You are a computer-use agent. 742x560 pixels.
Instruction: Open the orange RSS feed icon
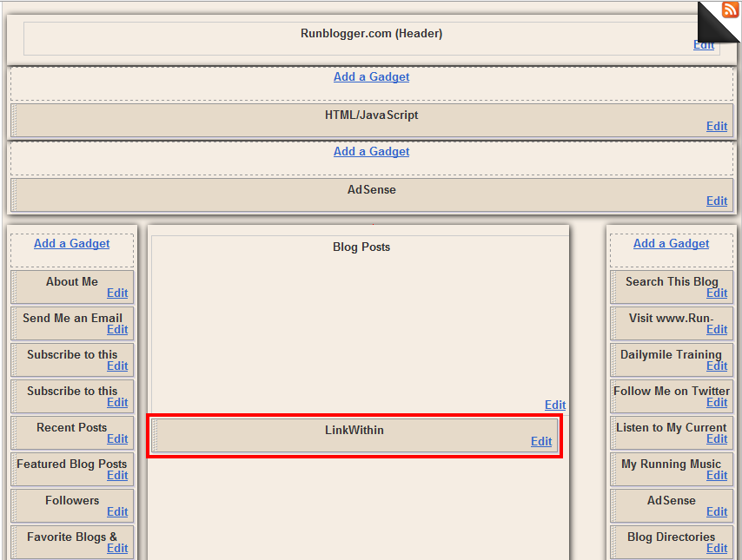coord(730,9)
